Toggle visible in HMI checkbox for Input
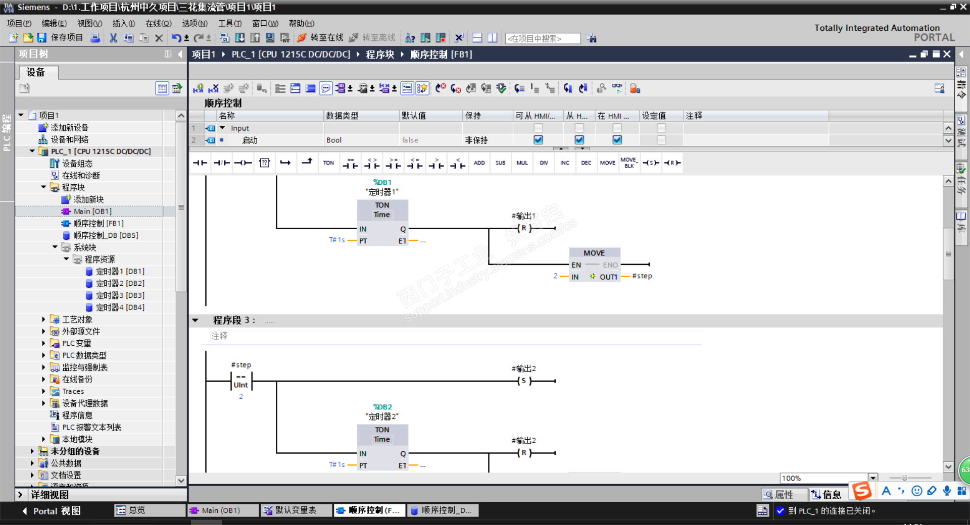 (617, 128)
